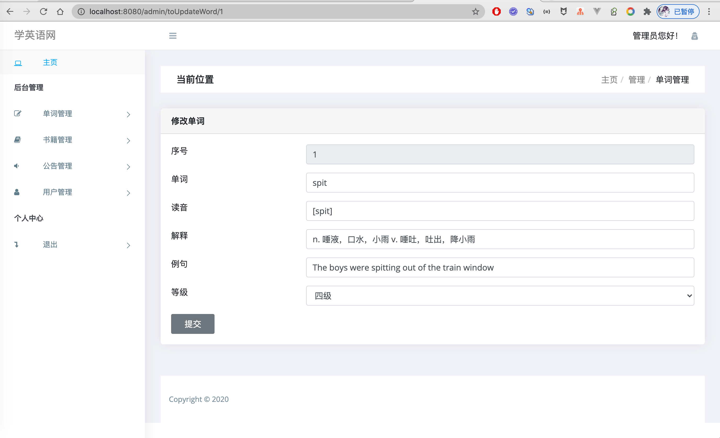Click the laptop icon beside 主页

(x=18, y=63)
